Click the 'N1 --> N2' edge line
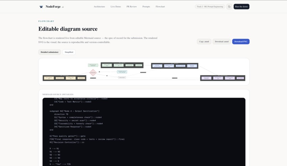 tap(55, 152)
